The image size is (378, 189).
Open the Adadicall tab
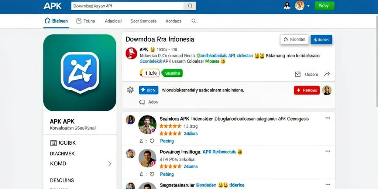[113, 21]
